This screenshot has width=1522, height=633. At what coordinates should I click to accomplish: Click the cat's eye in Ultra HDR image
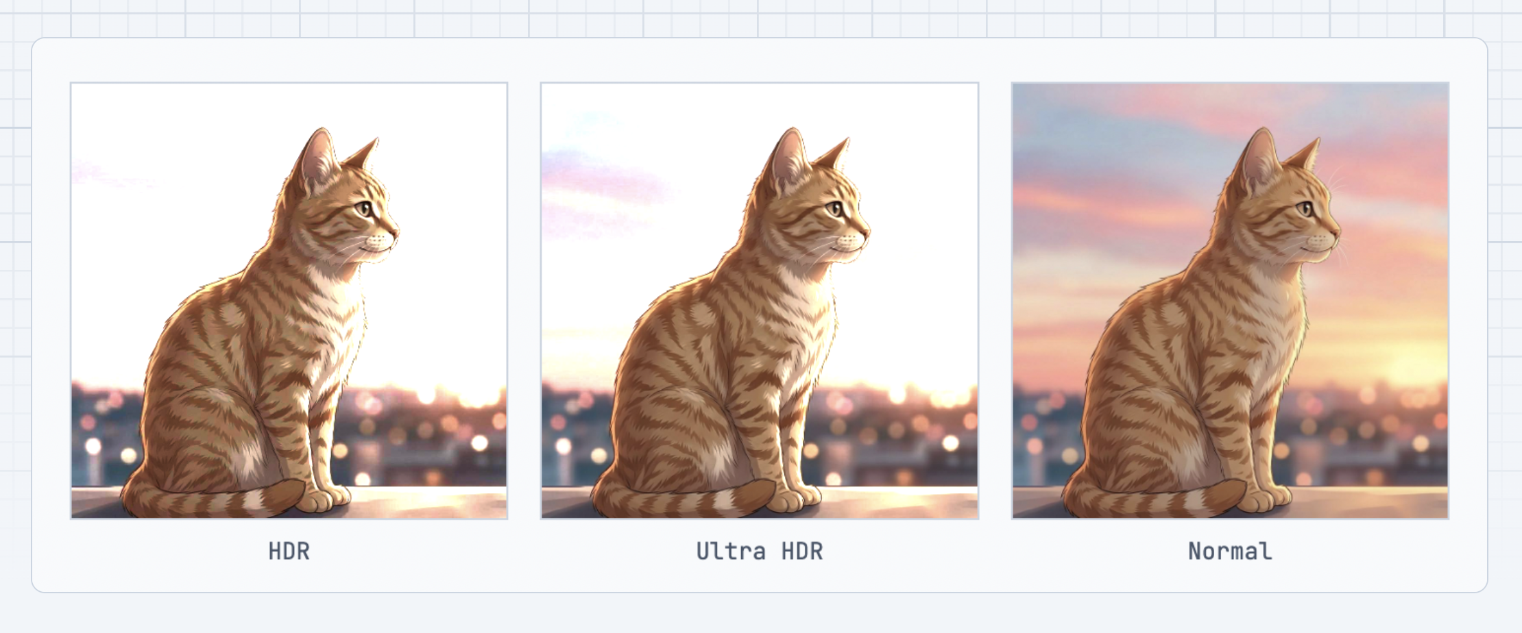pos(836,208)
